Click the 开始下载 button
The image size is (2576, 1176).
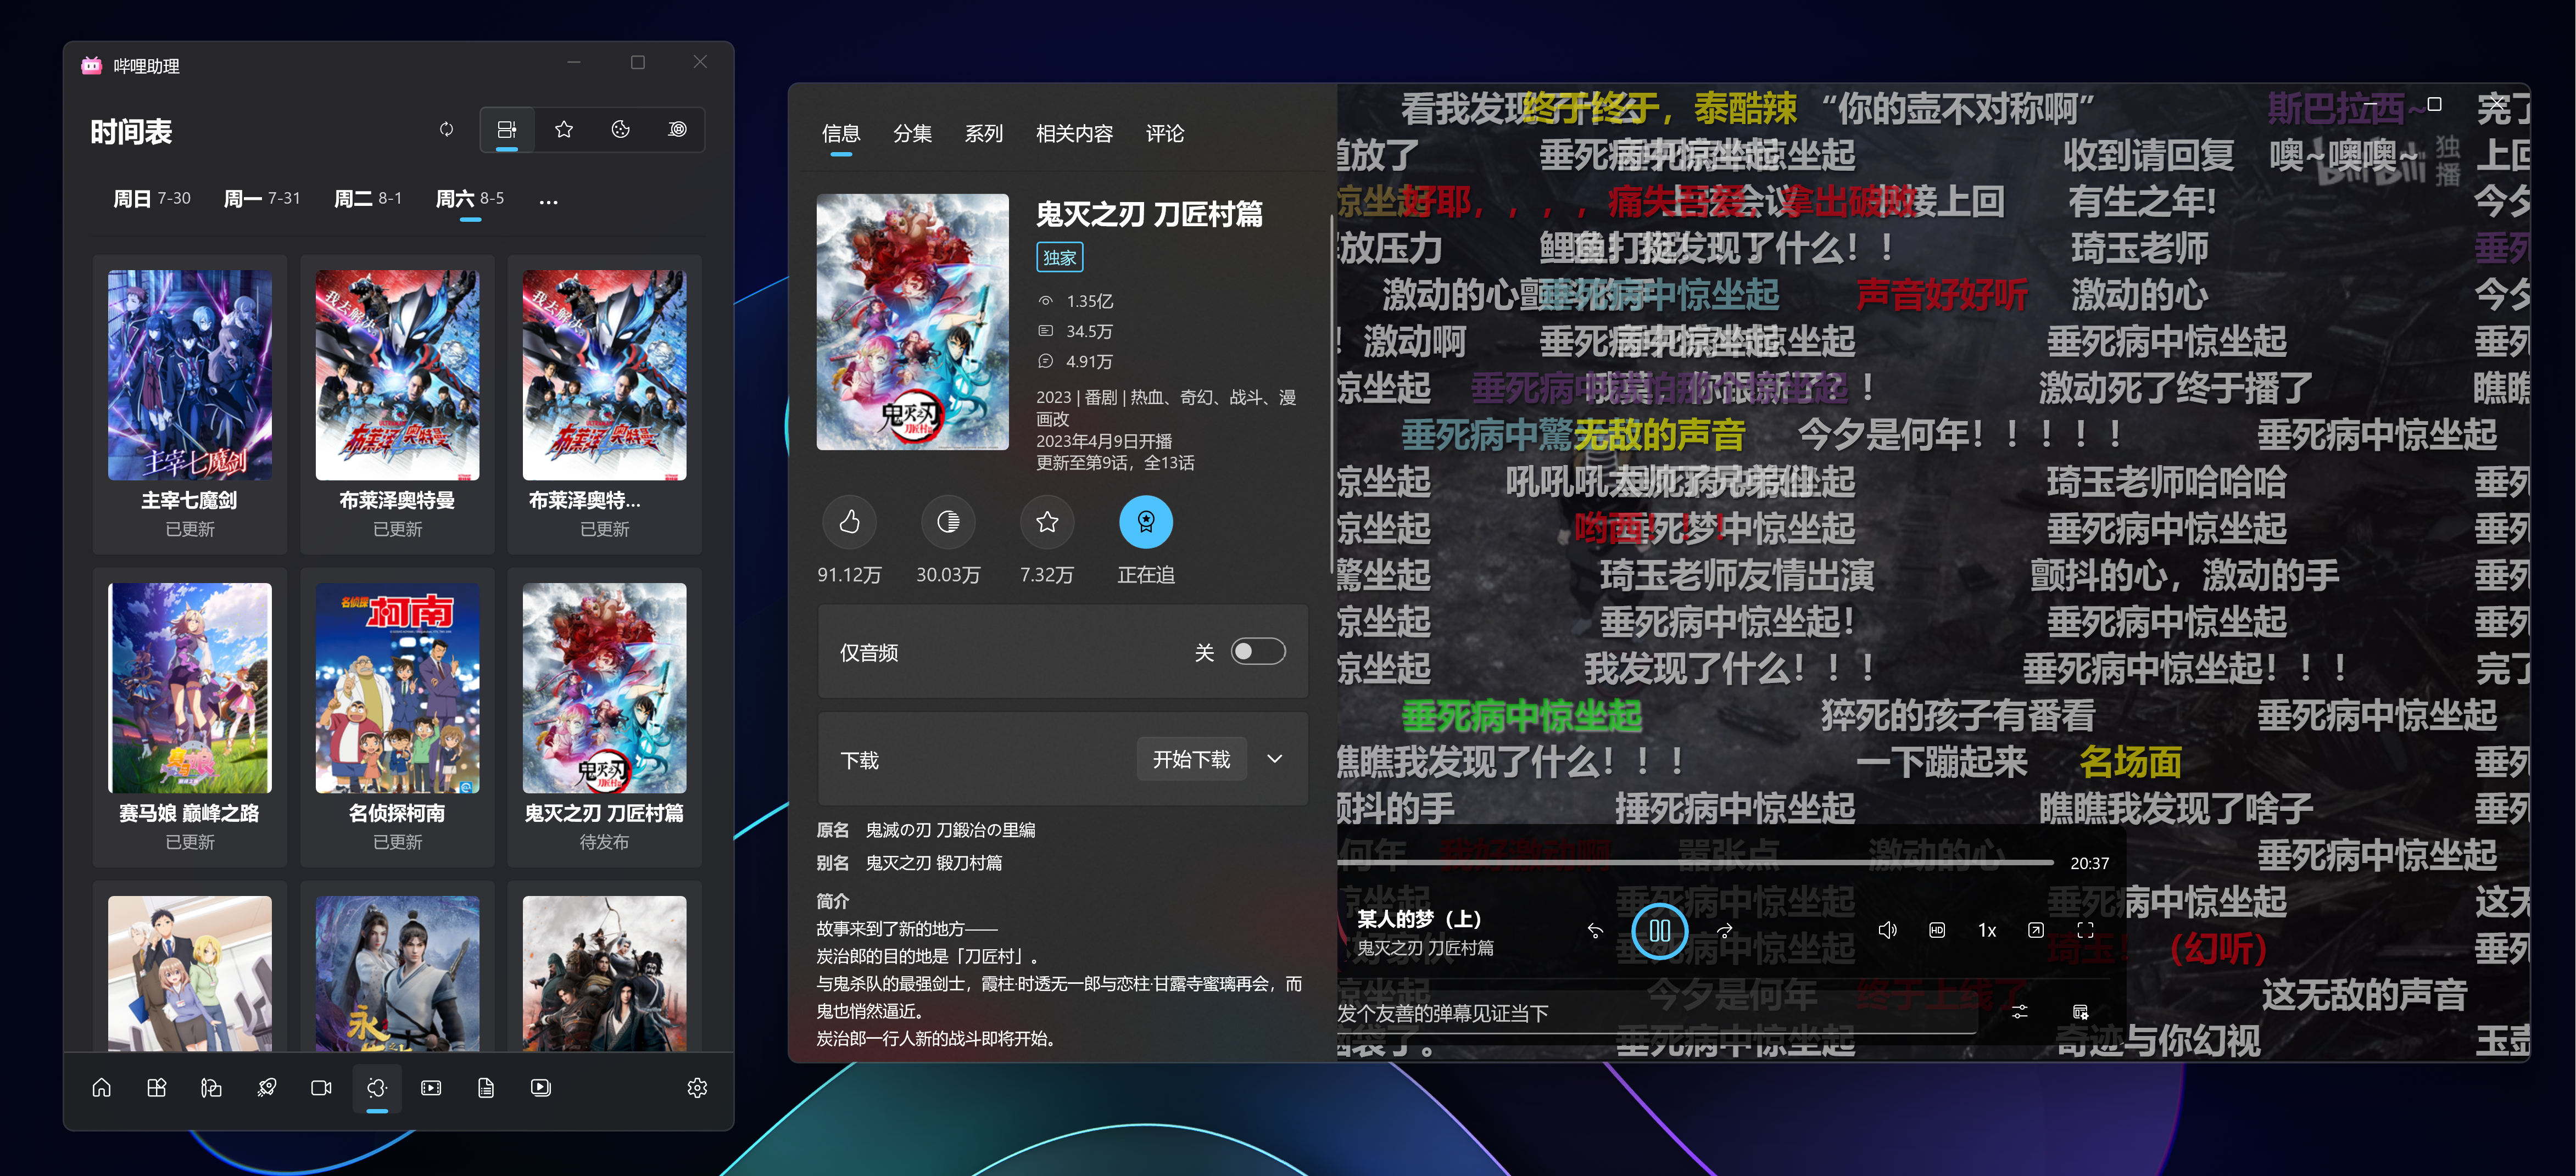[1190, 758]
